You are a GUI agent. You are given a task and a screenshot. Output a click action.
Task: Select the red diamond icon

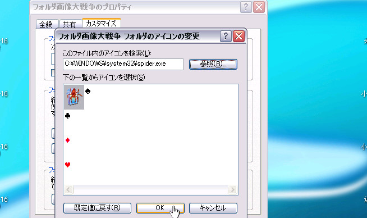[x=68, y=140]
